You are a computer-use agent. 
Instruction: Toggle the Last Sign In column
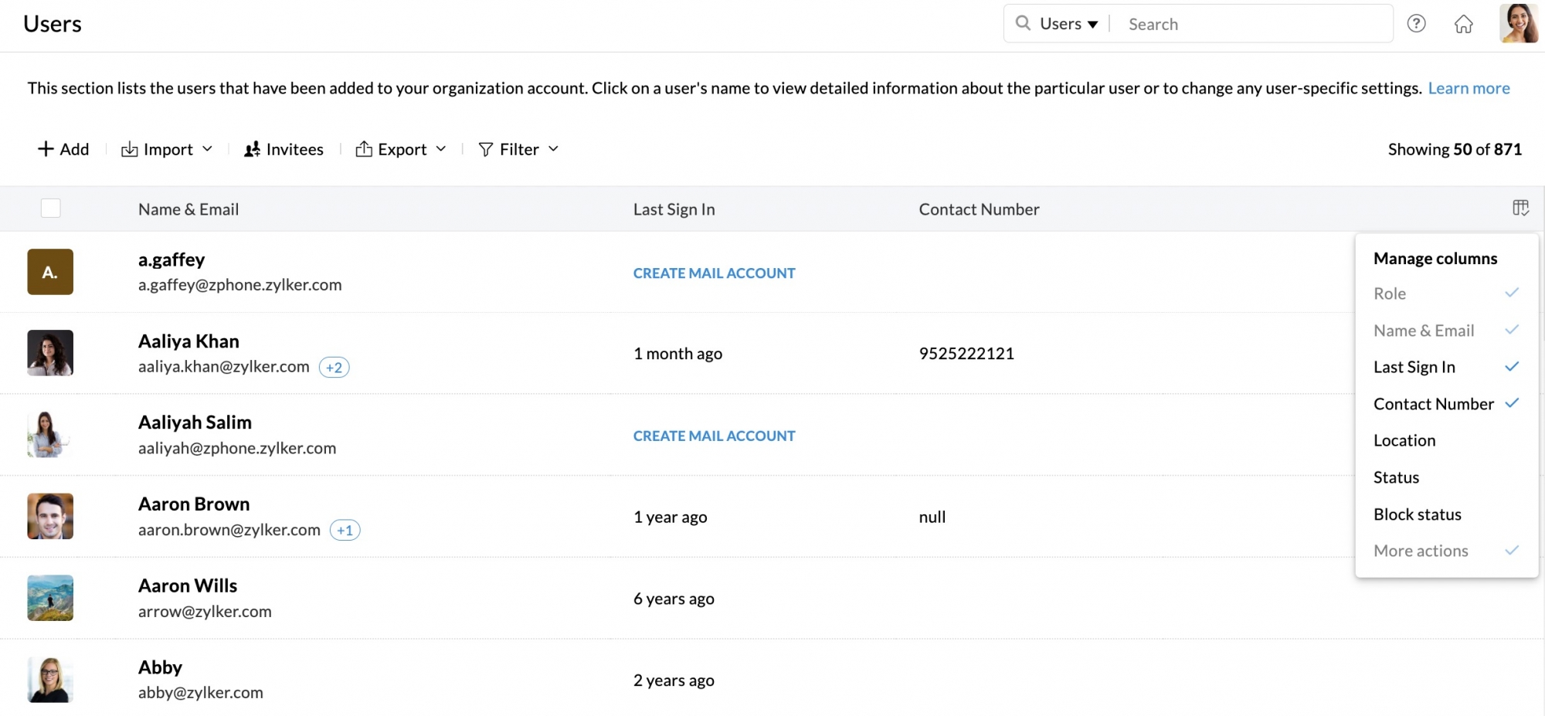(1446, 367)
